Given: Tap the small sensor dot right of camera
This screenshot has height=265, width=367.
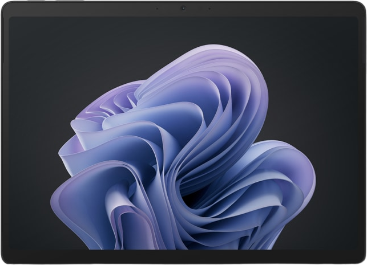Looking at the screenshot, I should tap(211, 8).
